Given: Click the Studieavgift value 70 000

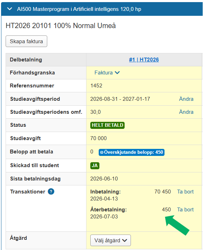Looking at the screenshot, I should [98, 138].
